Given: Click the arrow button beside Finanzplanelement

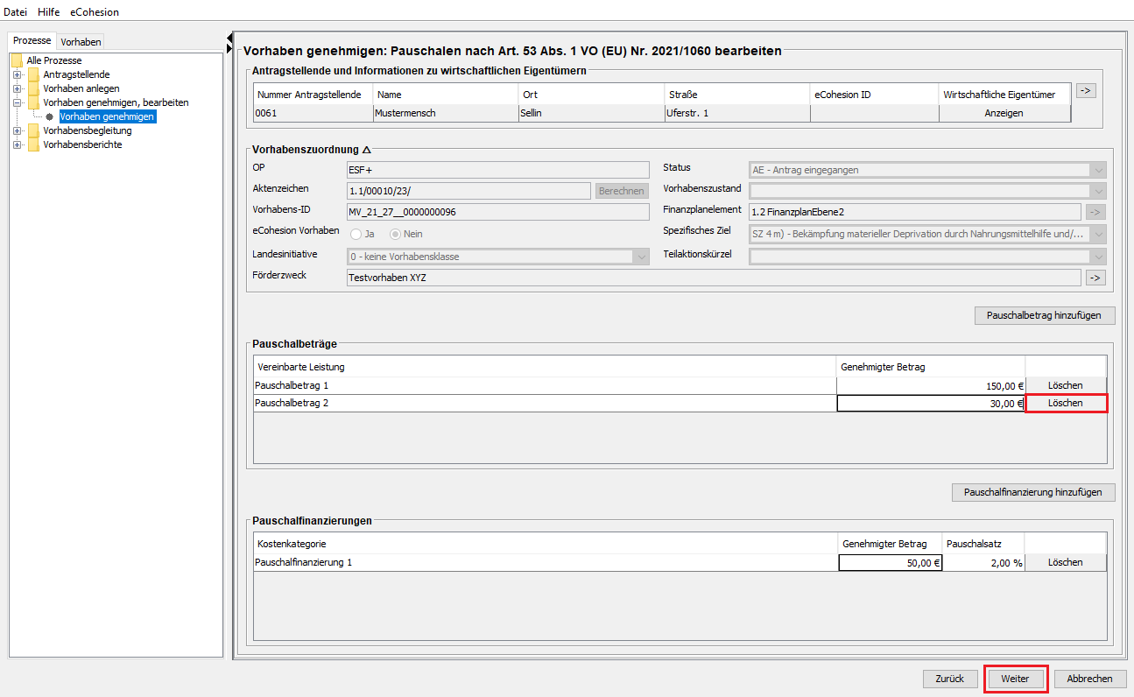Looking at the screenshot, I should 1095,212.
